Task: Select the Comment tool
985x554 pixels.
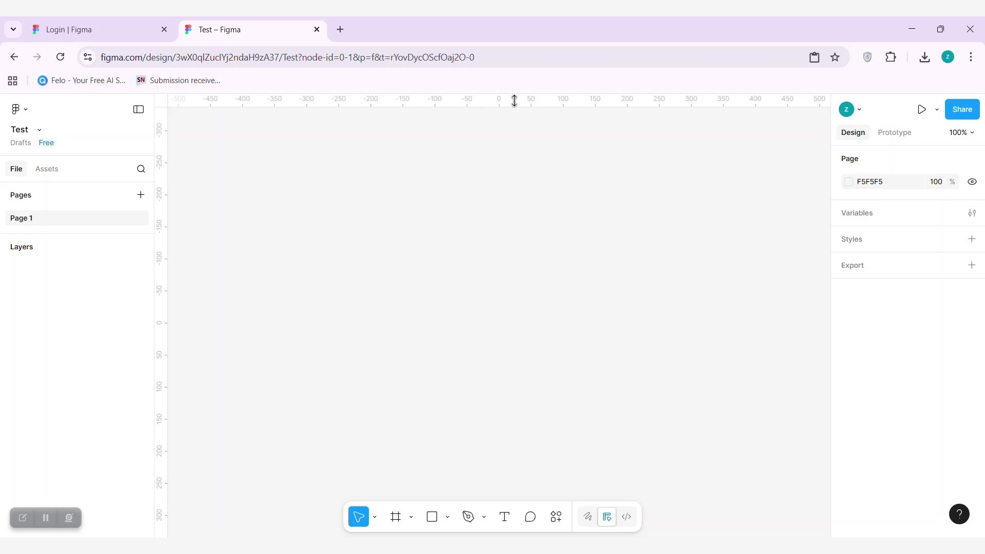Action: click(530, 517)
